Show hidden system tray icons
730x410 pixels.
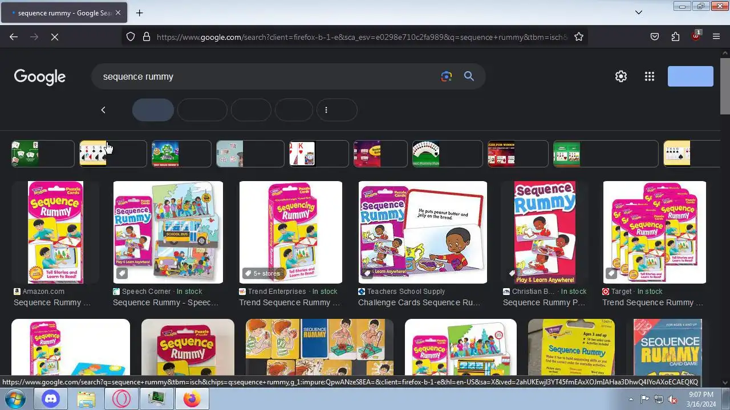tap(631, 399)
